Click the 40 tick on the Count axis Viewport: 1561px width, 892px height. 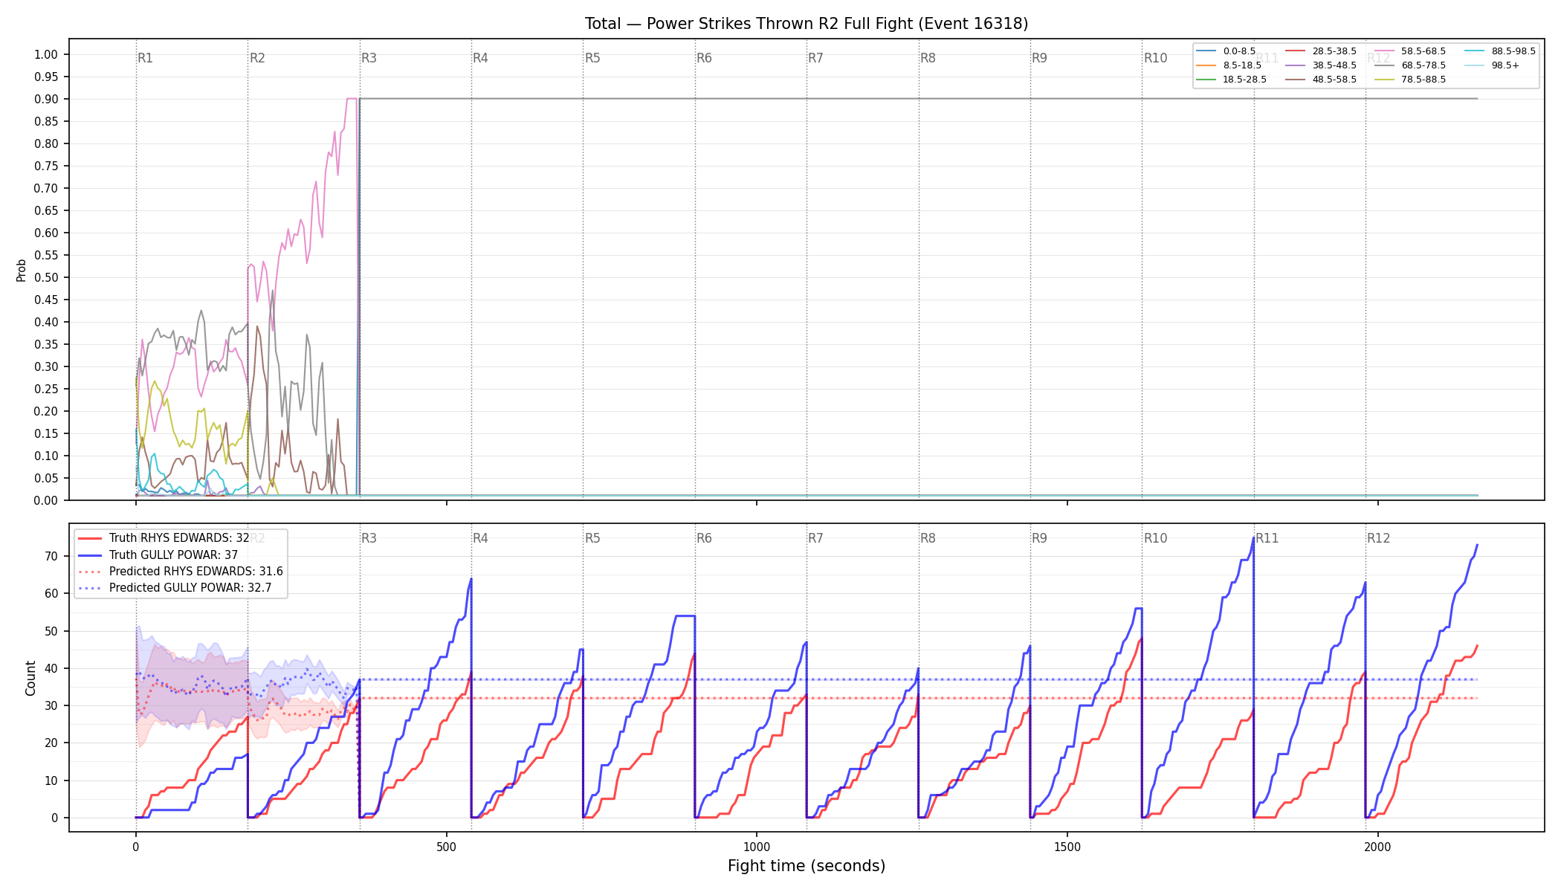point(51,668)
